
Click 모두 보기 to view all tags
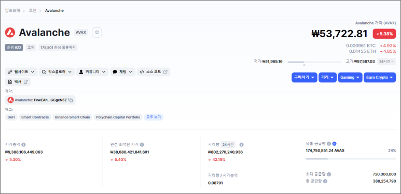click(154, 117)
